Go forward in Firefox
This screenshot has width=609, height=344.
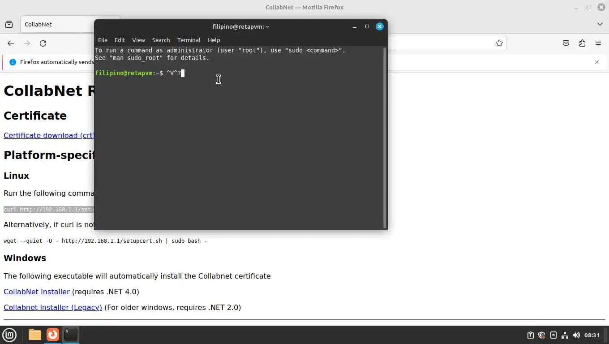click(x=27, y=43)
